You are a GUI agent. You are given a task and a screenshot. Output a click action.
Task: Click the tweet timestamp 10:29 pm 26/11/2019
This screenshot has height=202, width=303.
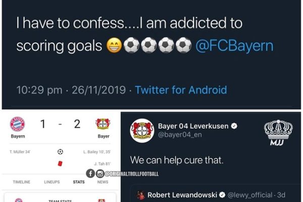coord(71,90)
